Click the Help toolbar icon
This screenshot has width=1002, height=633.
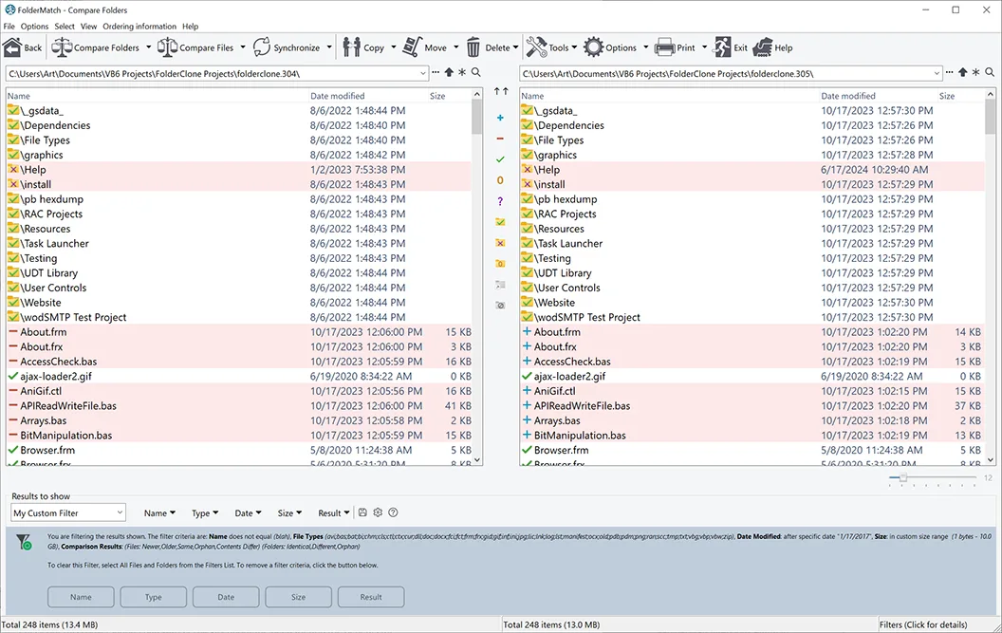763,47
